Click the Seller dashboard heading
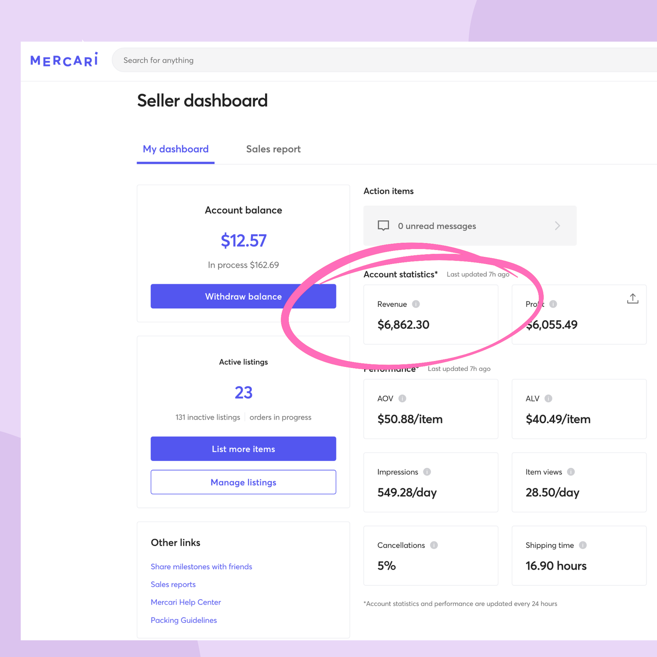Screen dimensions: 657x657 (202, 100)
